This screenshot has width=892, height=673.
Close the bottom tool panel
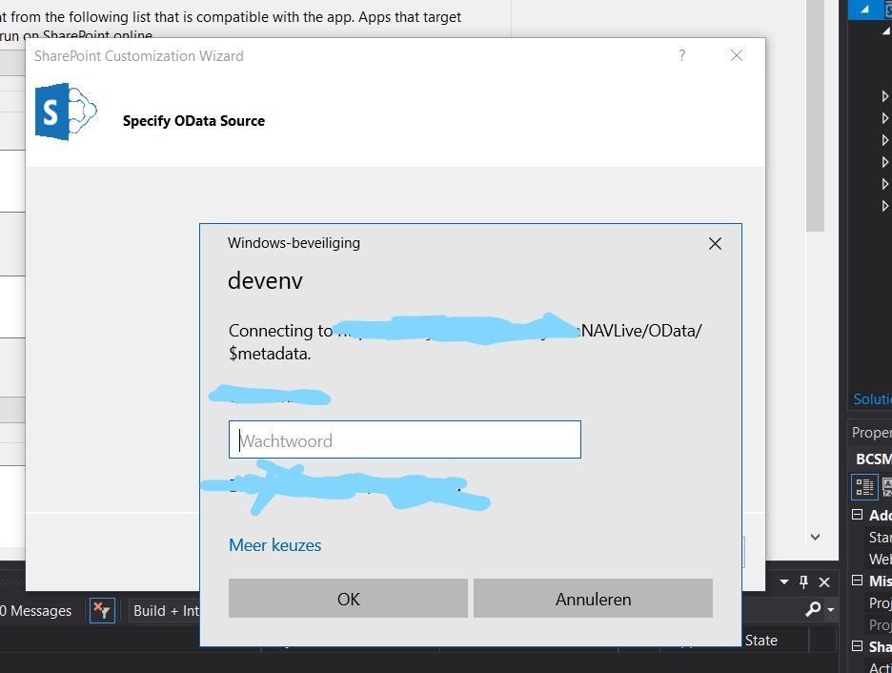[824, 582]
